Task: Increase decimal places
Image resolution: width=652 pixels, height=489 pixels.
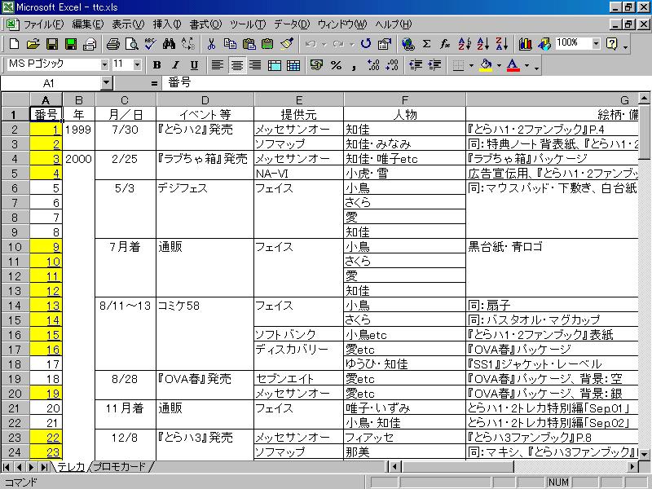Action: (373, 65)
